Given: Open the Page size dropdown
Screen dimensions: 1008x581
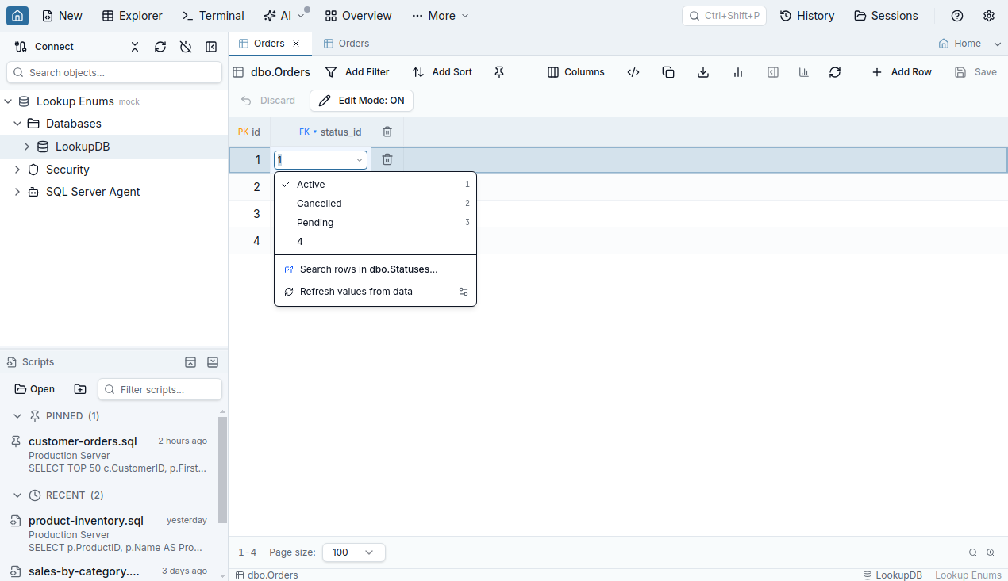Looking at the screenshot, I should coord(354,552).
